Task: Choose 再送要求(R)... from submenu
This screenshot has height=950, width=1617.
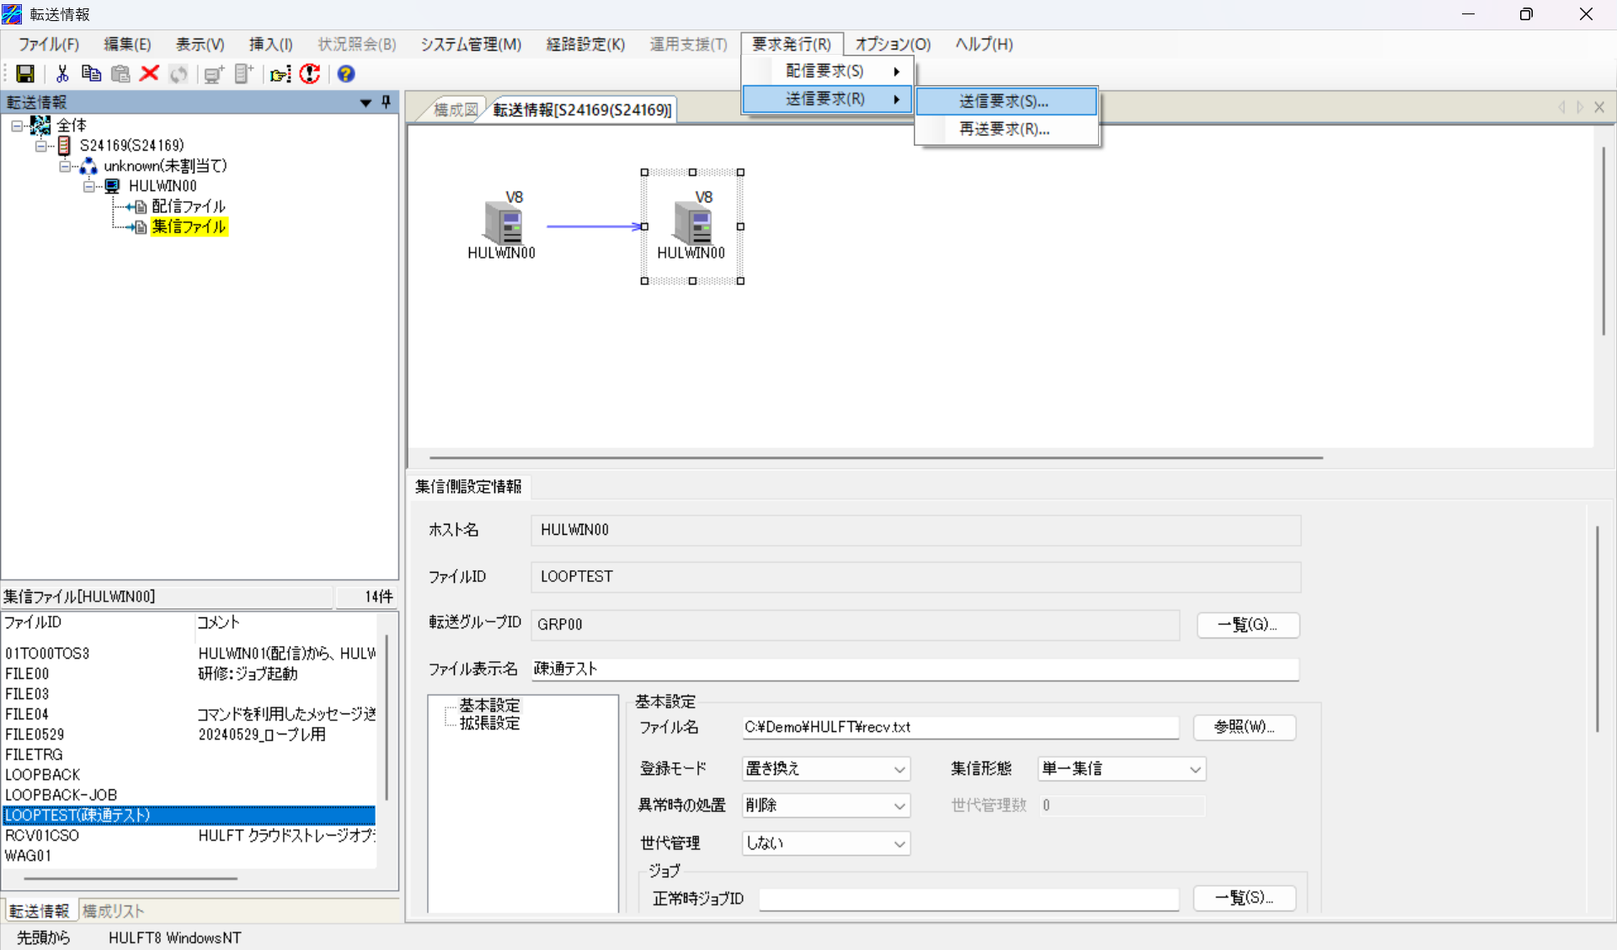Action: click(1004, 129)
